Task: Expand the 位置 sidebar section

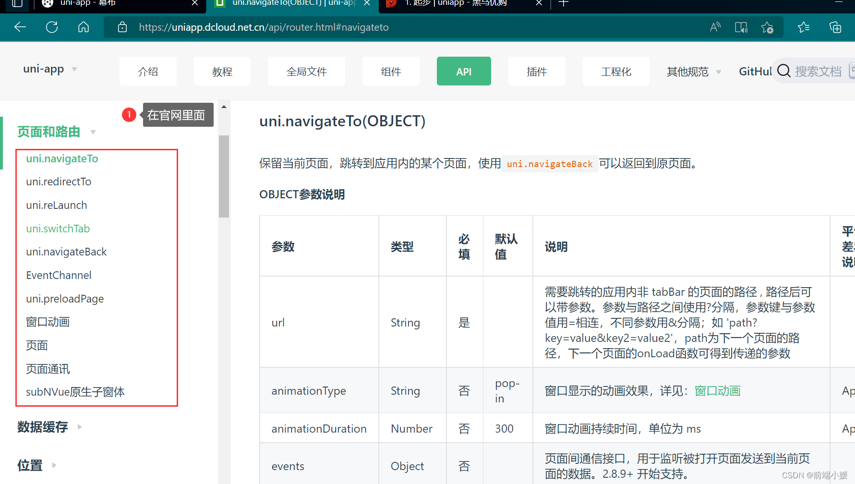Action: [37, 465]
